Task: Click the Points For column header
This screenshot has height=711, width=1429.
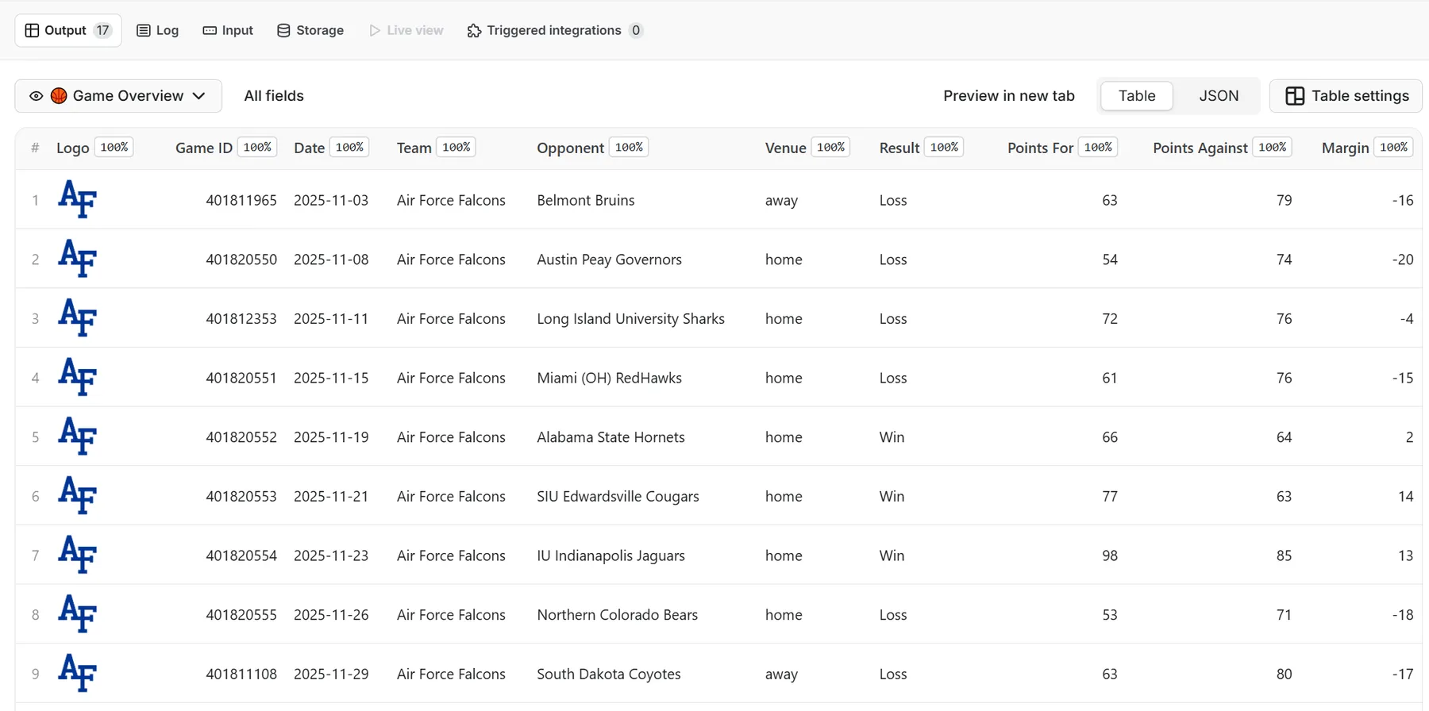Action: coord(1040,148)
